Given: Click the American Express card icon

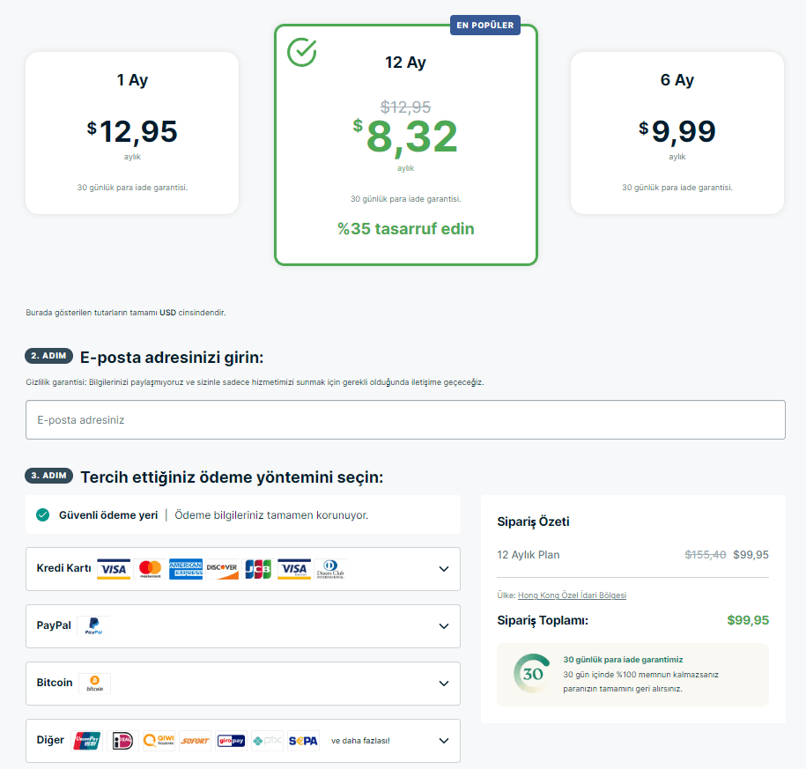Looking at the screenshot, I should click(x=186, y=569).
